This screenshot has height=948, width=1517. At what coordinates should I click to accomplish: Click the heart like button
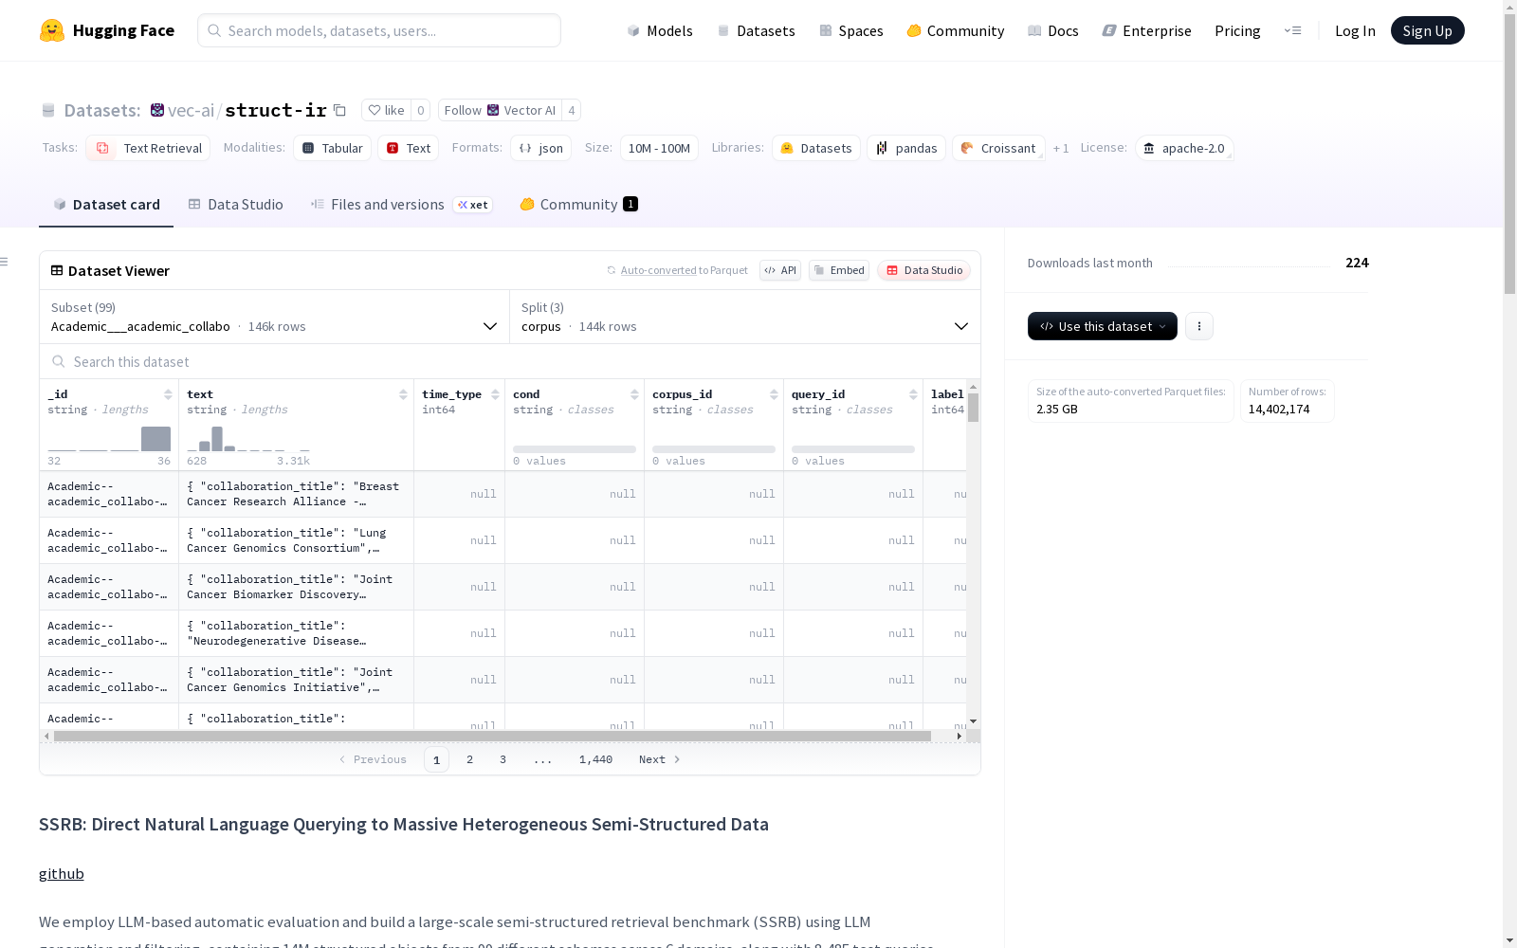point(386,110)
